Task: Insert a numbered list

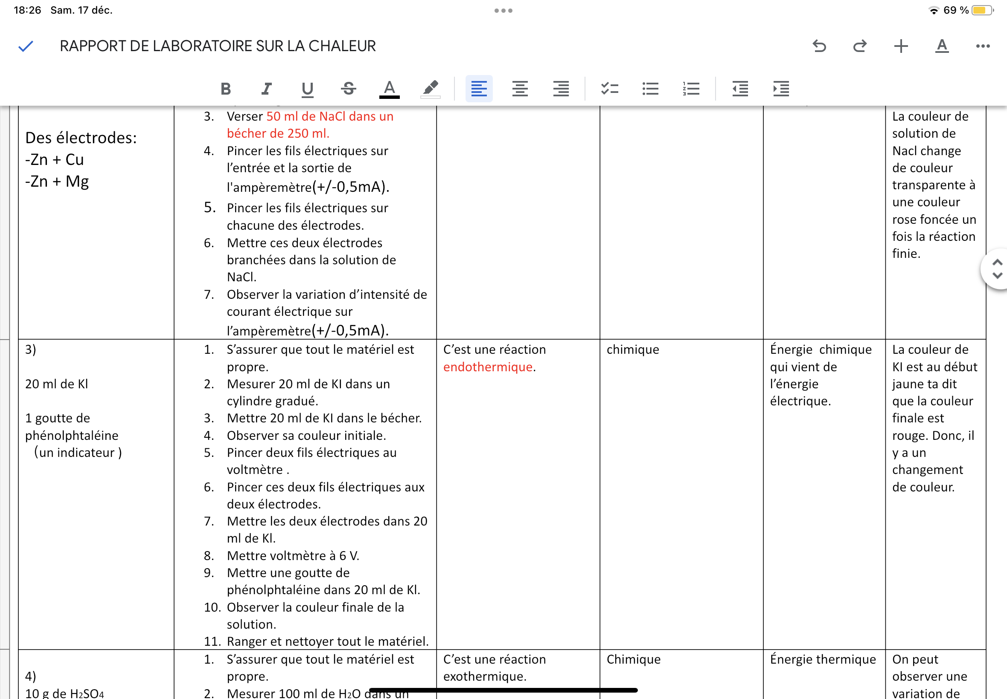Action: click(x=691, y=89)
